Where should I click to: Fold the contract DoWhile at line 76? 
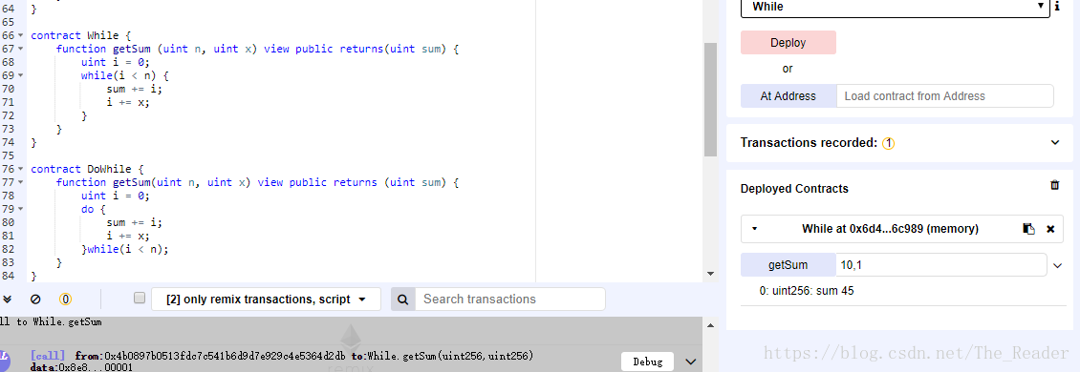tap(21, 169)
